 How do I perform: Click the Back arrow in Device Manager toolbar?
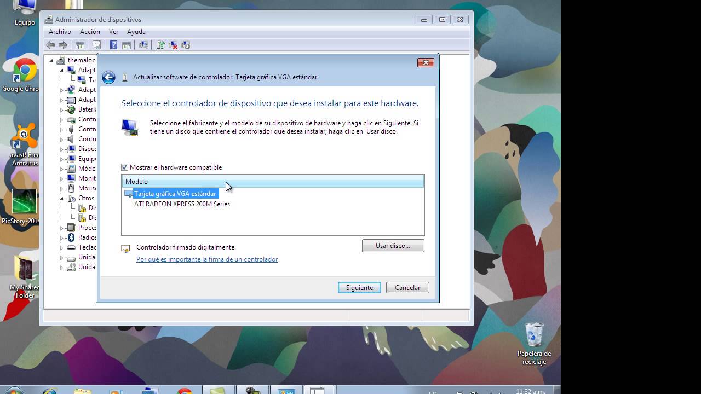(x=50, y=45)
